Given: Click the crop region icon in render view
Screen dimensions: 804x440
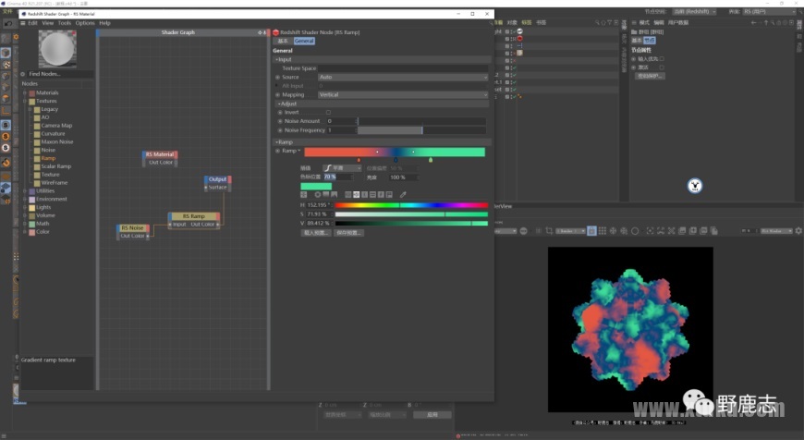Looking at the screenshot, I should point(549,231).
